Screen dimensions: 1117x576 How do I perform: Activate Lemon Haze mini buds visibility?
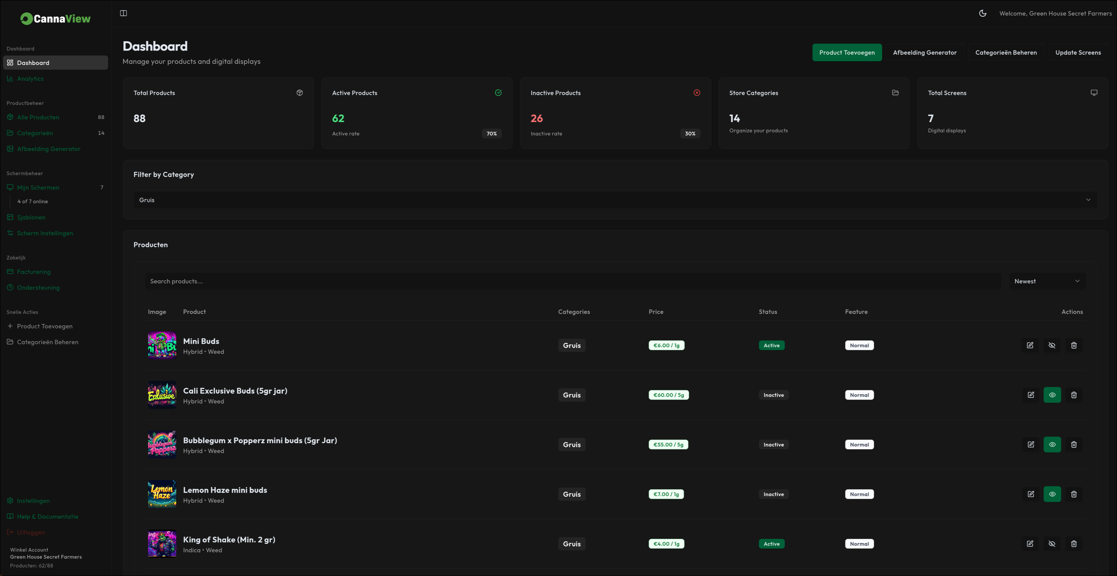[x=1052, y=494]
